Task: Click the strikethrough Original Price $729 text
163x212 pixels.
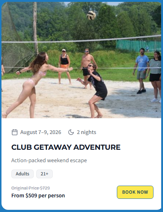Action: 30,188
